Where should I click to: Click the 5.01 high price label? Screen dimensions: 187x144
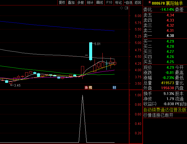[97, 44]
